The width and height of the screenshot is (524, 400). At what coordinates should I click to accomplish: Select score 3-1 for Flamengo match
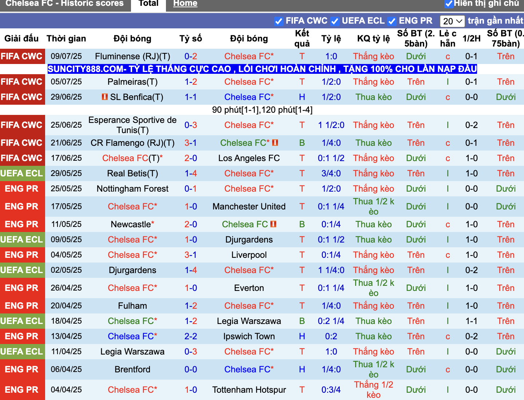coord(191,143)
